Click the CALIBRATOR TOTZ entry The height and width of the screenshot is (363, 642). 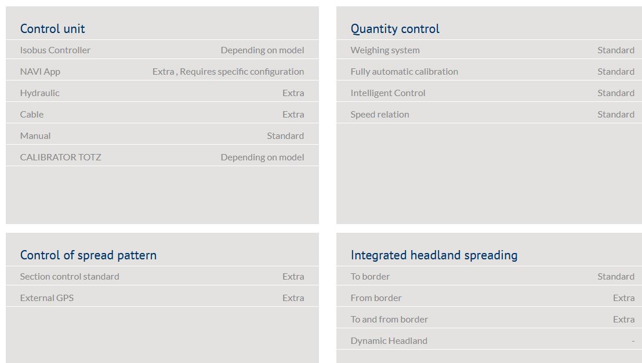60,157
